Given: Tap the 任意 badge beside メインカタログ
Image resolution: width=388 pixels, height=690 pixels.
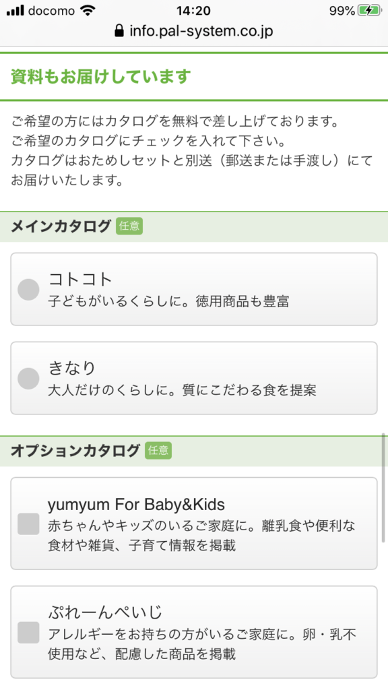Looking at the screenshot, I should [x=129, y=226].
